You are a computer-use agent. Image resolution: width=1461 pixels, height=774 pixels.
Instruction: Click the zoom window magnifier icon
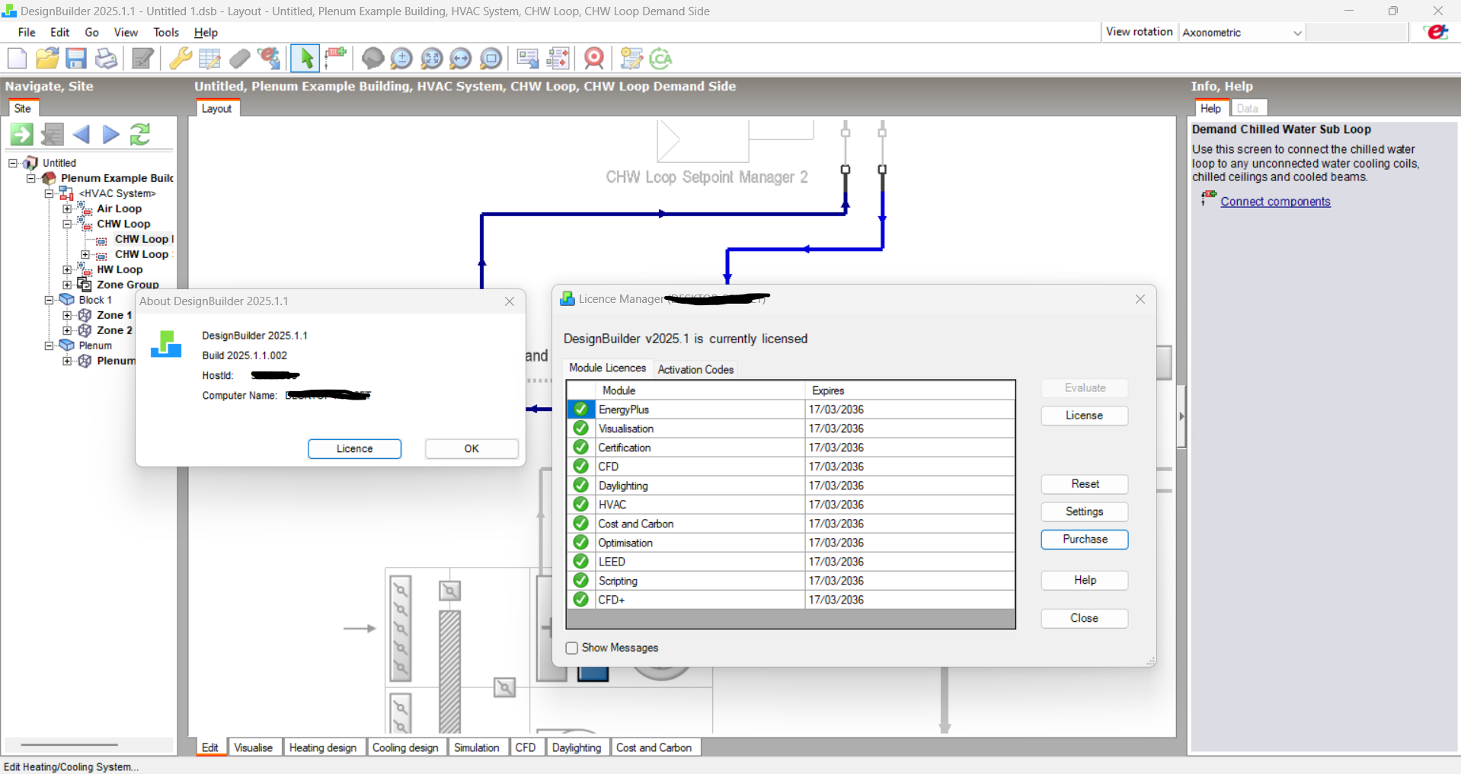coord(491,59)
